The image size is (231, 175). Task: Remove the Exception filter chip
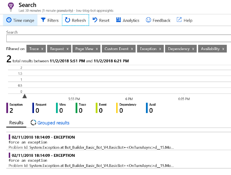[160, 49]
